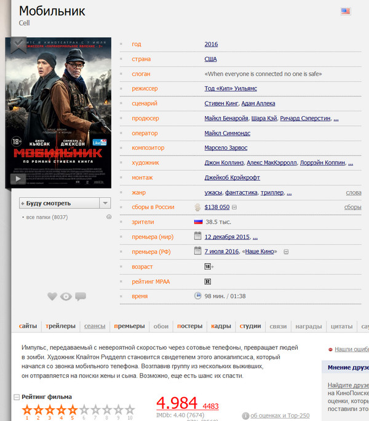Play trailer using poster play button
The width and height of the screenshot is (369, 421).
point(17,179)
